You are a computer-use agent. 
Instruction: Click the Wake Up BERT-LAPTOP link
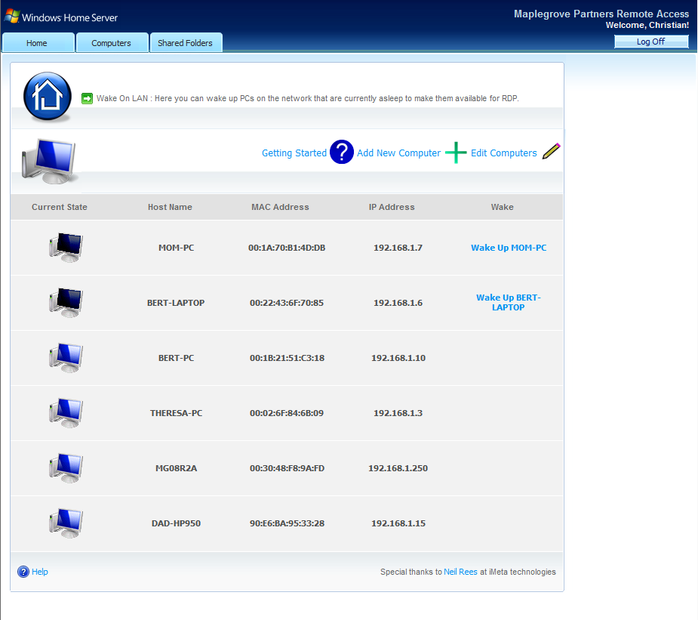pos(509,302)
